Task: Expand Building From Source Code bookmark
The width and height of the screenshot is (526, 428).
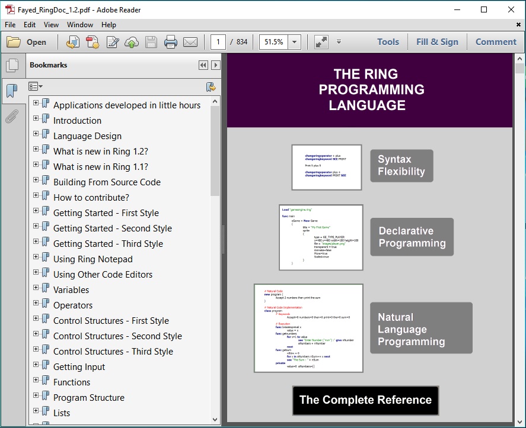Action: [x=36, y=179]
